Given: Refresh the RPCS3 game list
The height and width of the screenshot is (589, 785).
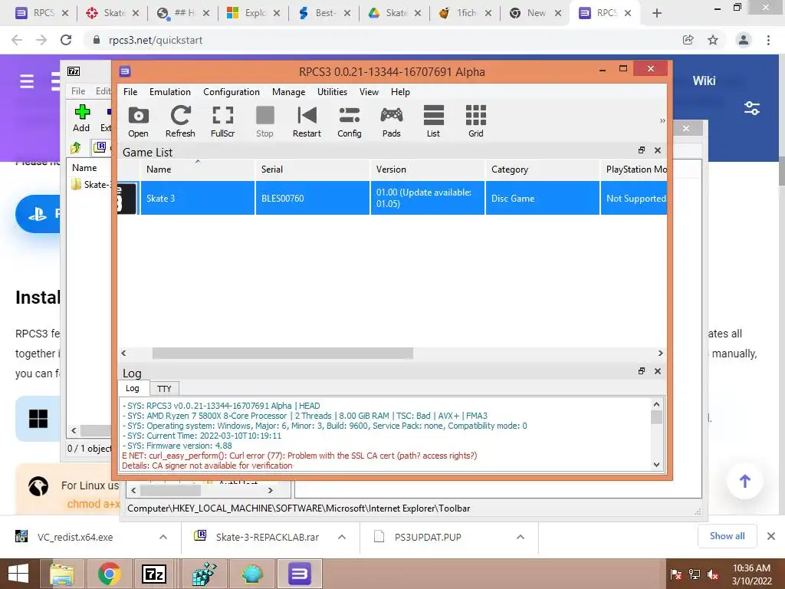Looking at the screenshot, I should click(180, 121).
